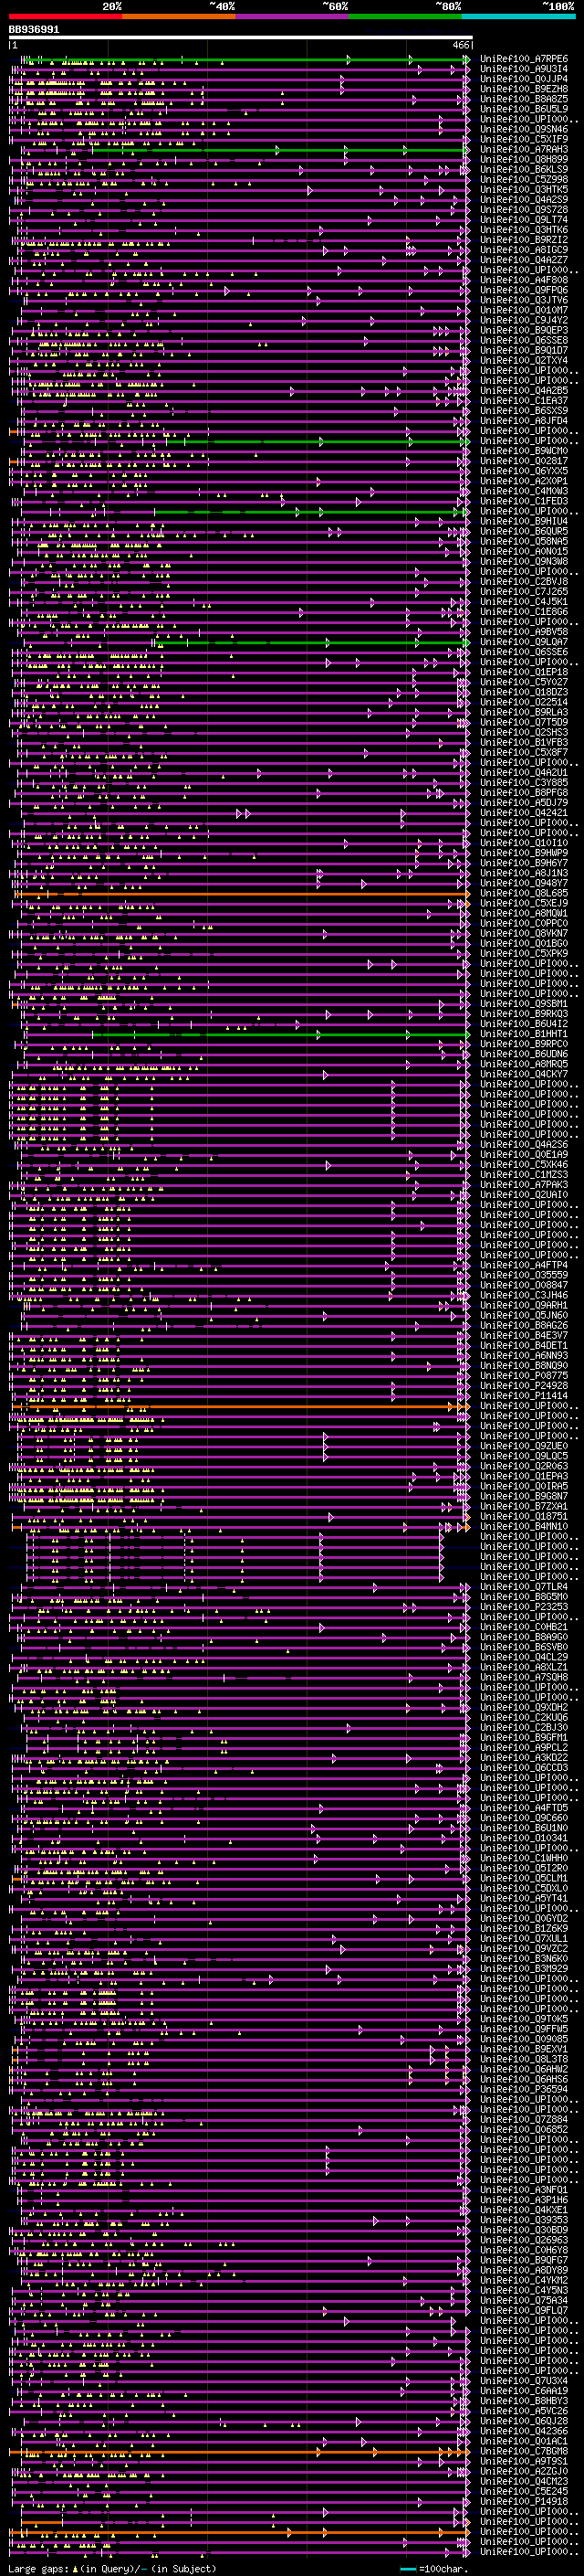Pick the UniRef100_Q010M7 row label
The height and width of the screenshot is (2576, 584).
click(x=523, y=310)
